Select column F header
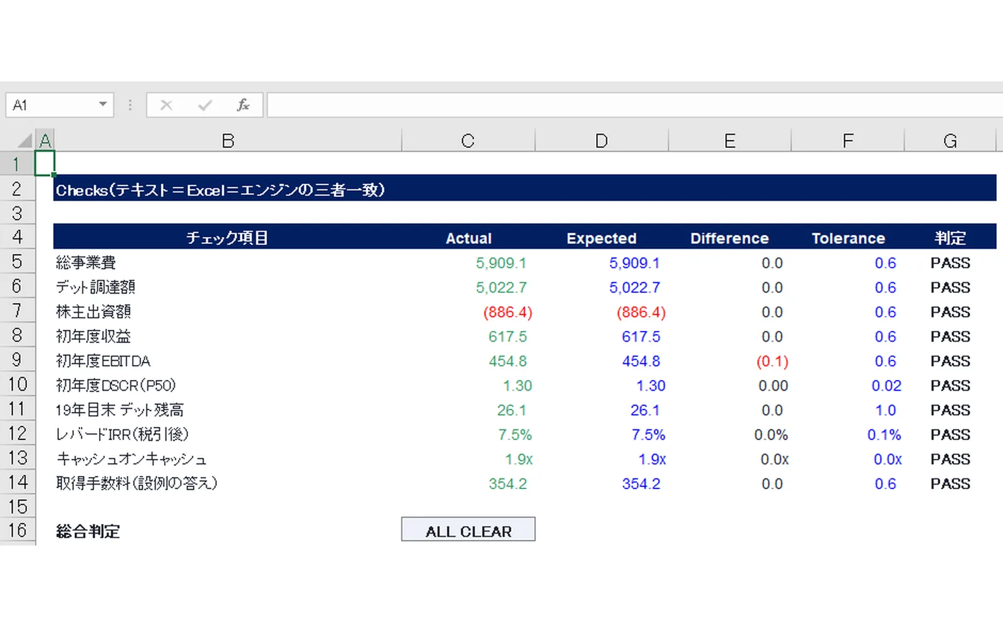This screenshot has height=627, width=1003. (x=848, y=140)
